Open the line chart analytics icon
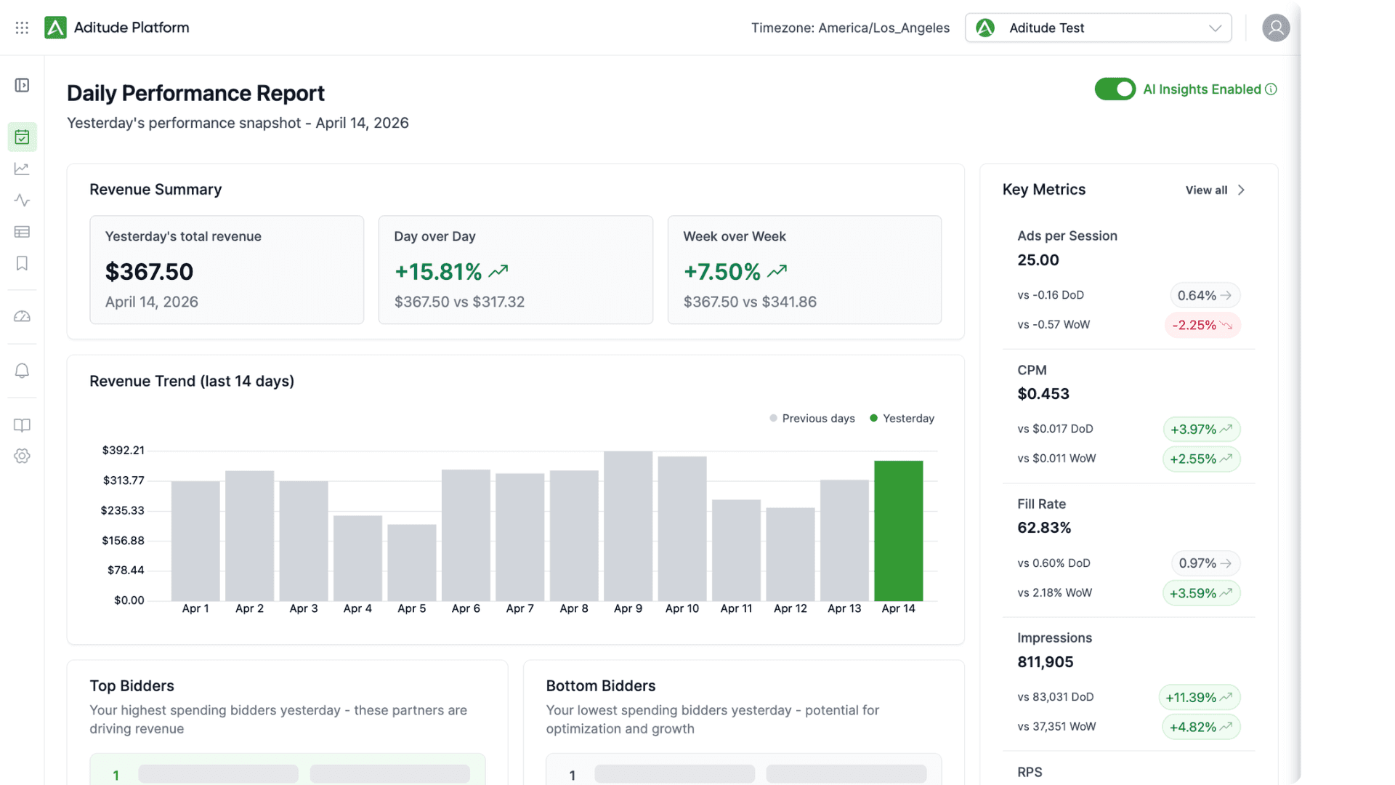Screen dimensions: 1395x785 tap(22, 169)
